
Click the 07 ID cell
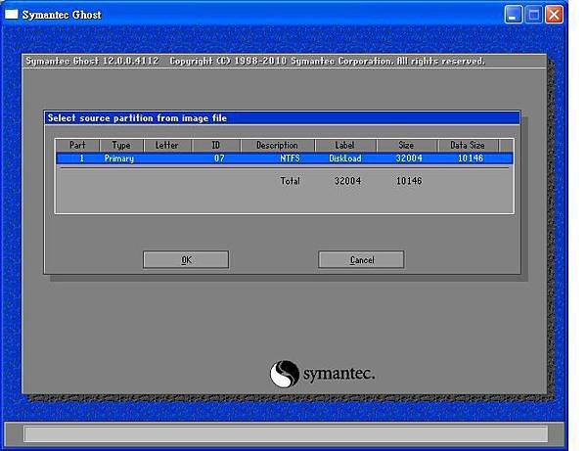(219, 158)
